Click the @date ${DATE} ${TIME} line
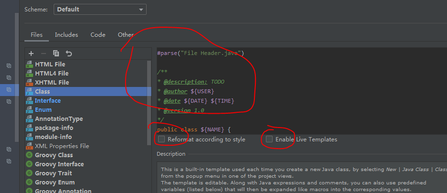Image resolution: width=447 pixels, height=193 pixels. coord(195,101)
